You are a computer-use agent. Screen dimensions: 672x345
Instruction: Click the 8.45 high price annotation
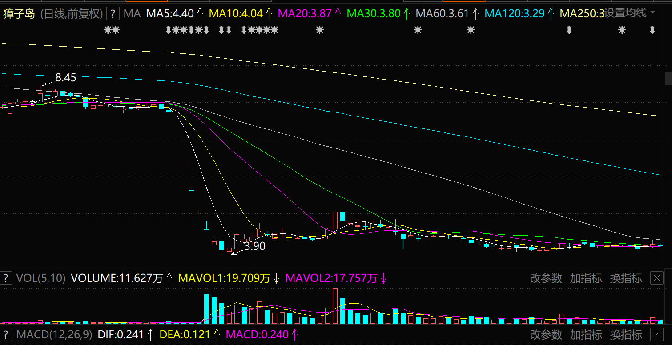coord(65,78)
